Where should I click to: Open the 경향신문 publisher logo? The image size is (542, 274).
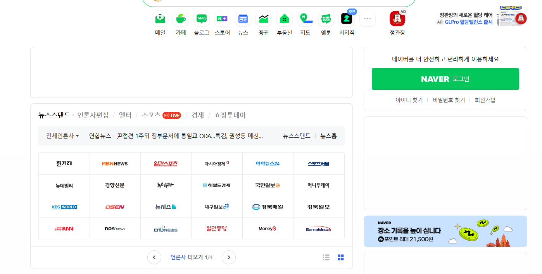point(115,185)
